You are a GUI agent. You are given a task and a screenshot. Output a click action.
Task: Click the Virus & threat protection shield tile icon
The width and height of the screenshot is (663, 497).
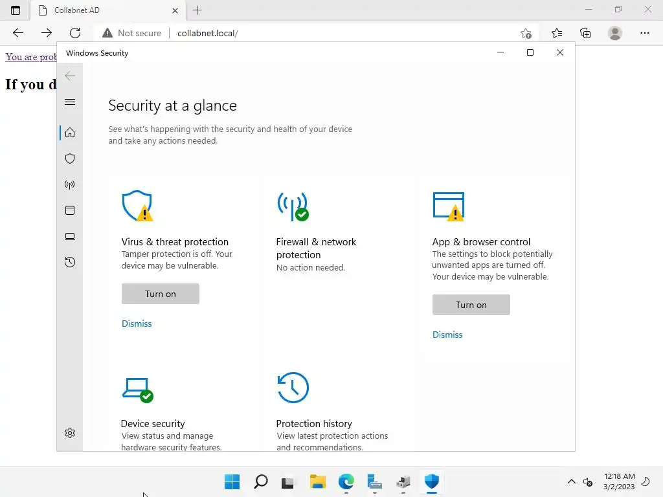(137, 206)
